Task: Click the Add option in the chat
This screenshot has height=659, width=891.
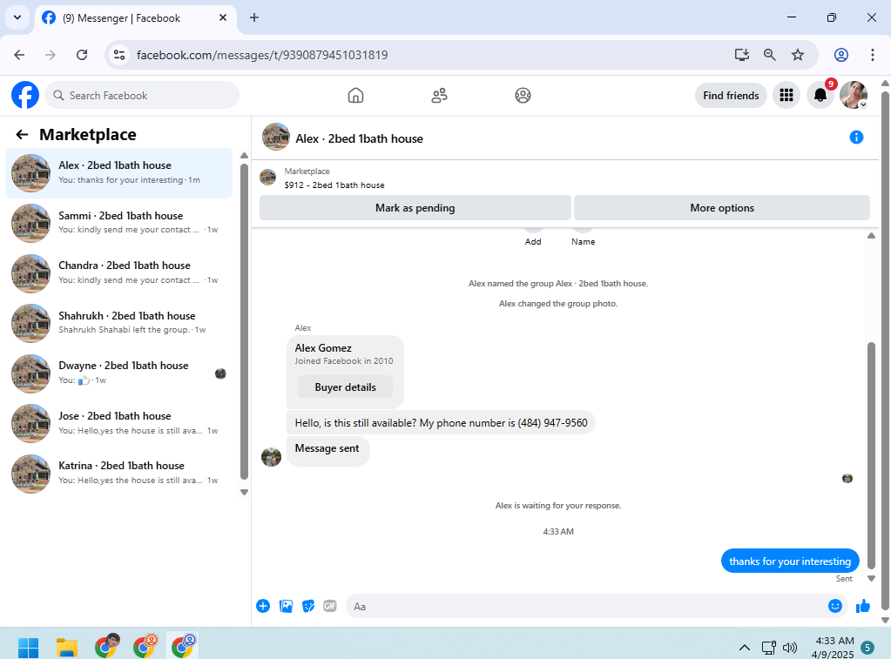Action: pos(533,241)
